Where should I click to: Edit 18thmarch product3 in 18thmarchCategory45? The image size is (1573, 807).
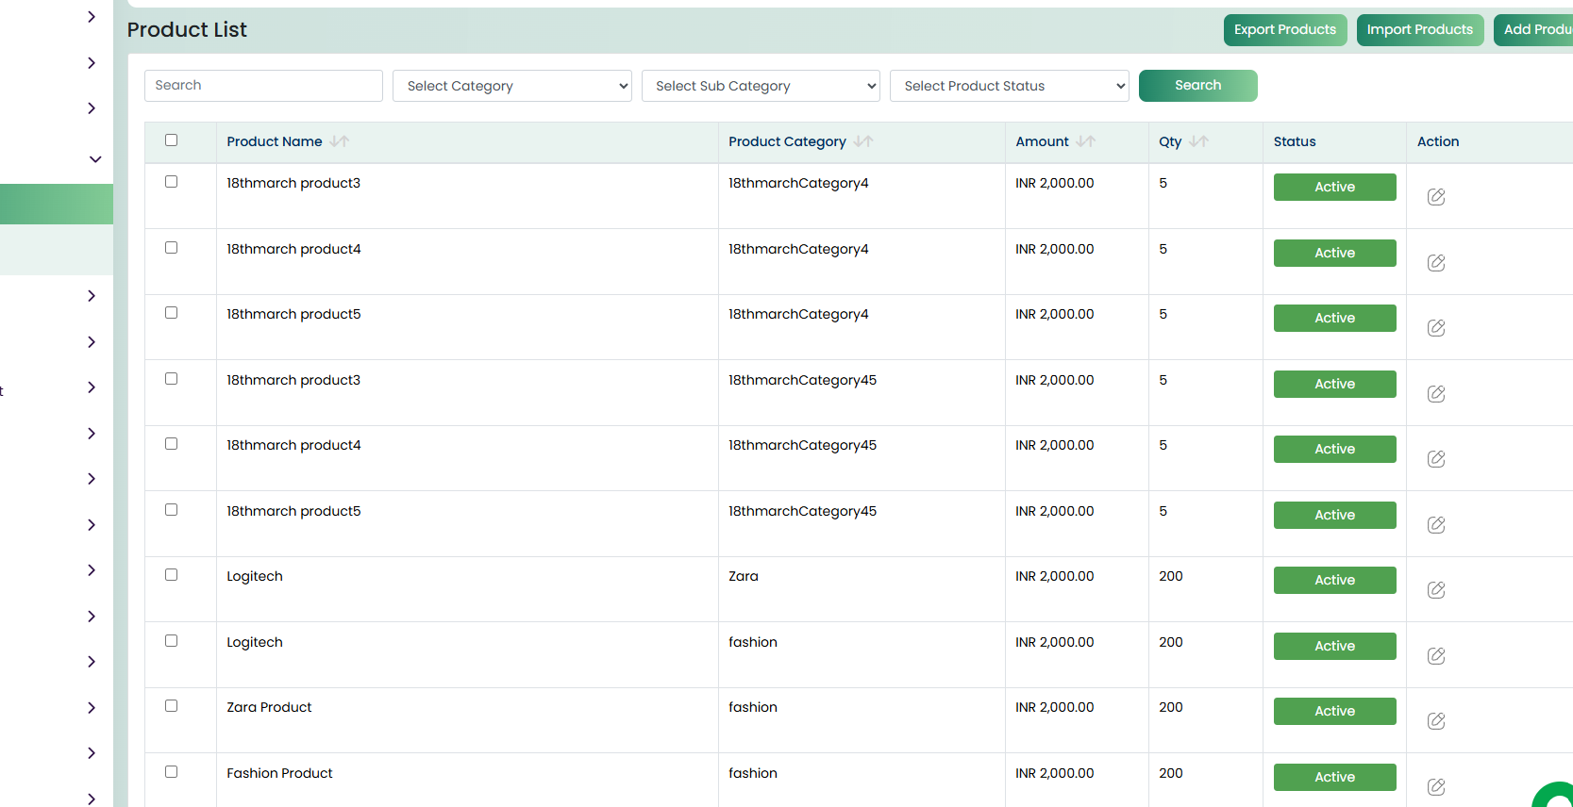tap(1436, 394)
